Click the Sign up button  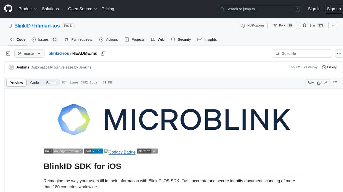coord(334,9)
